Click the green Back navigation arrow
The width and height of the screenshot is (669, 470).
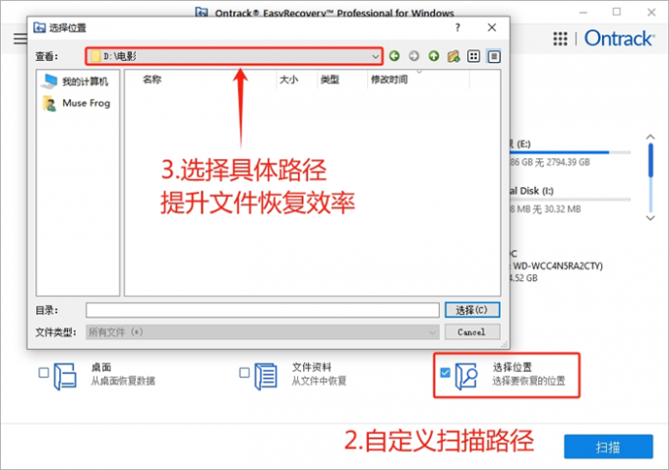point(395,56)
